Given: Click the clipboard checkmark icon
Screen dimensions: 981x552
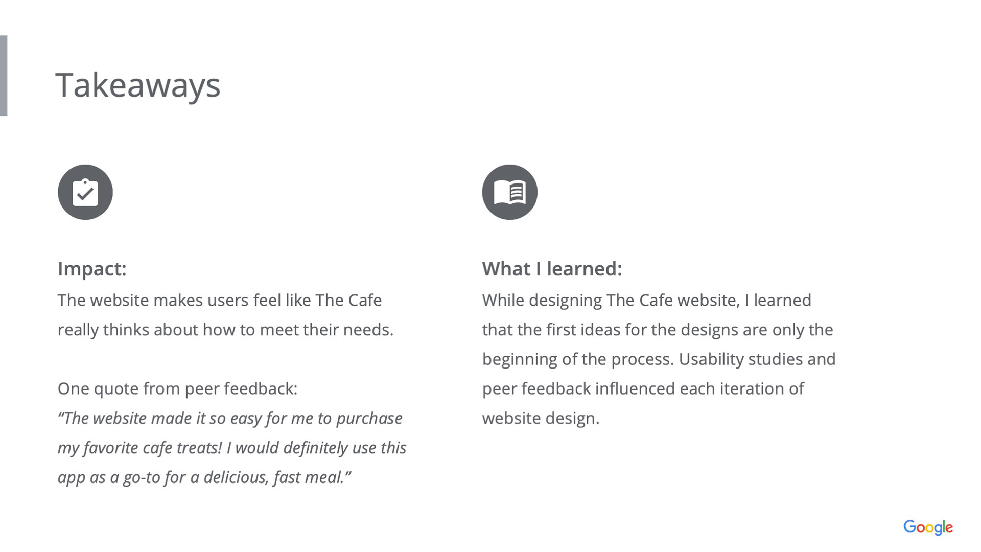Looking at the screenshot, I should pyautogui.click(x=85, y=192).
